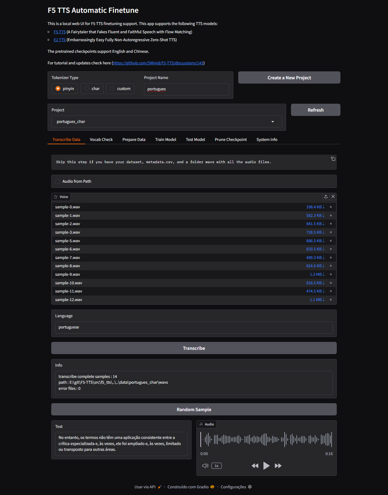The image size is (388, 495).
Task: Adjust audio volume with speaker icon
Action: 205,466
